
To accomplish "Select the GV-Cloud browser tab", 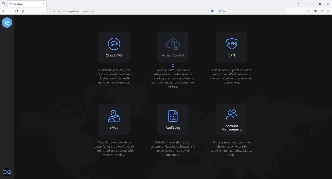I will [27, 4].
